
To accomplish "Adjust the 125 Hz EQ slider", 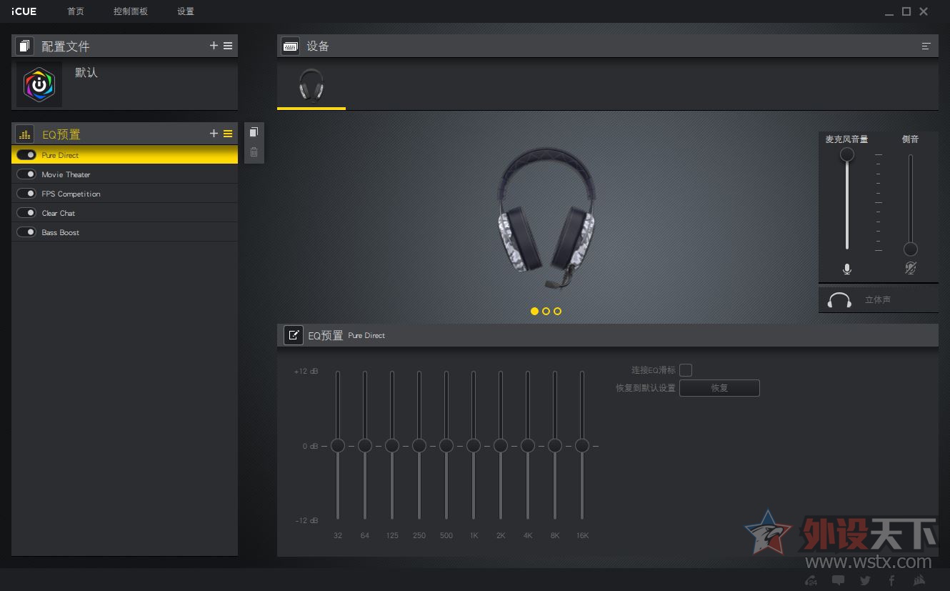I will [392, 446].
